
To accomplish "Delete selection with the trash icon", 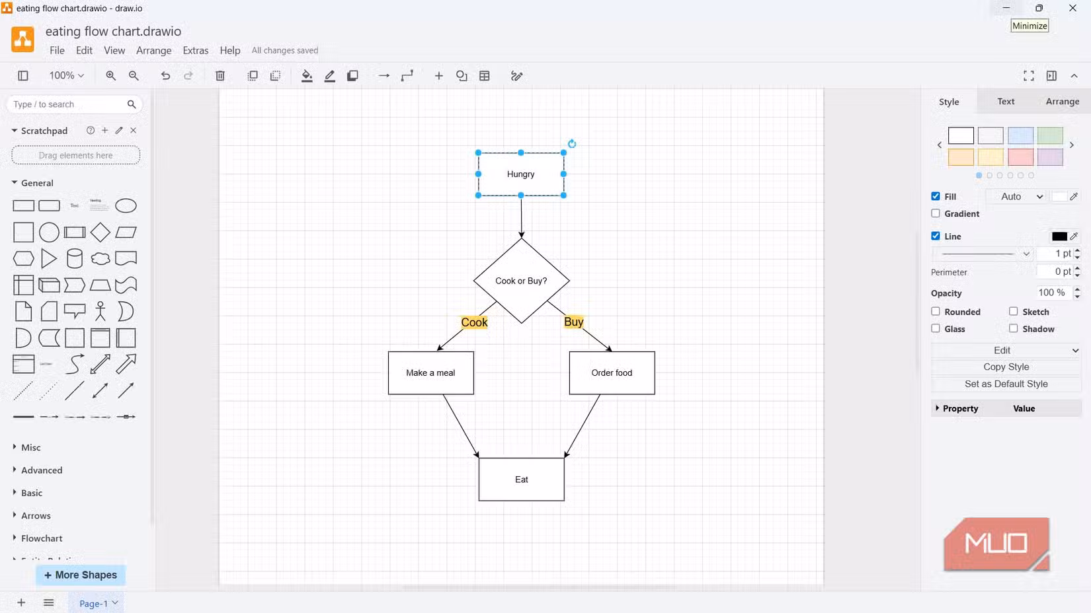I will click(x=220, y=76).
